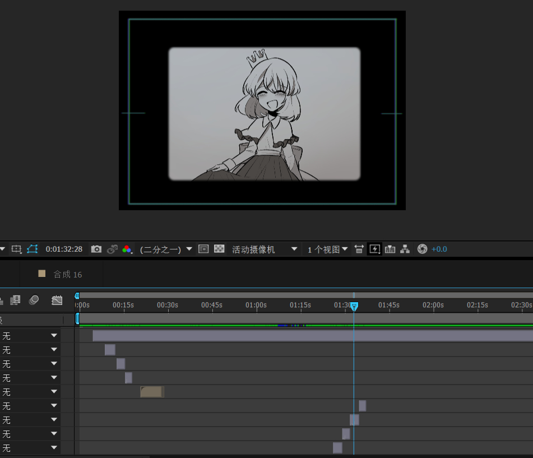
Task: Click the tan label color square on the 合成 16 tab
Action: (x=41, y=274)
